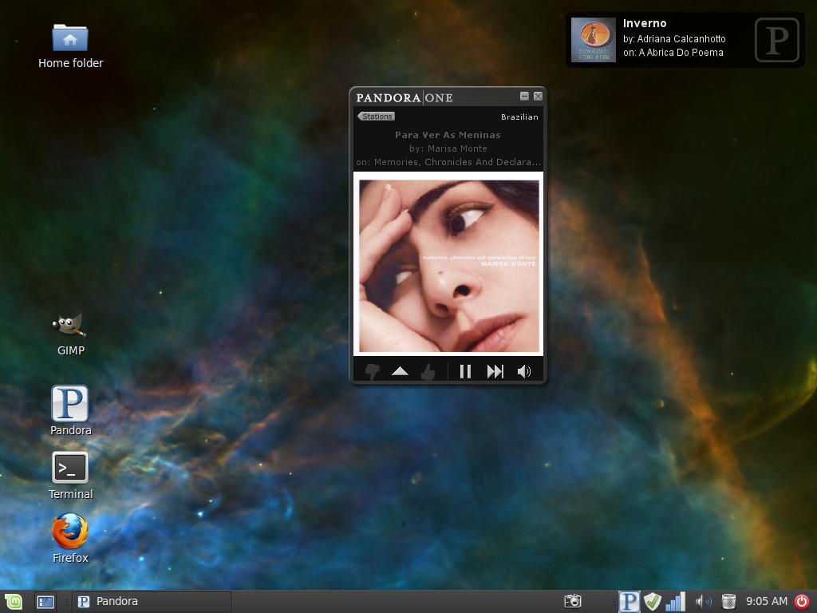Select the Pandora taskbar window button
Screen dimensions: 817x613
(151, 602)
